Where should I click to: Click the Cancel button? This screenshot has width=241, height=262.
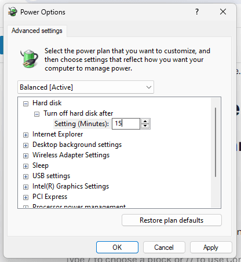pos(164,248)
